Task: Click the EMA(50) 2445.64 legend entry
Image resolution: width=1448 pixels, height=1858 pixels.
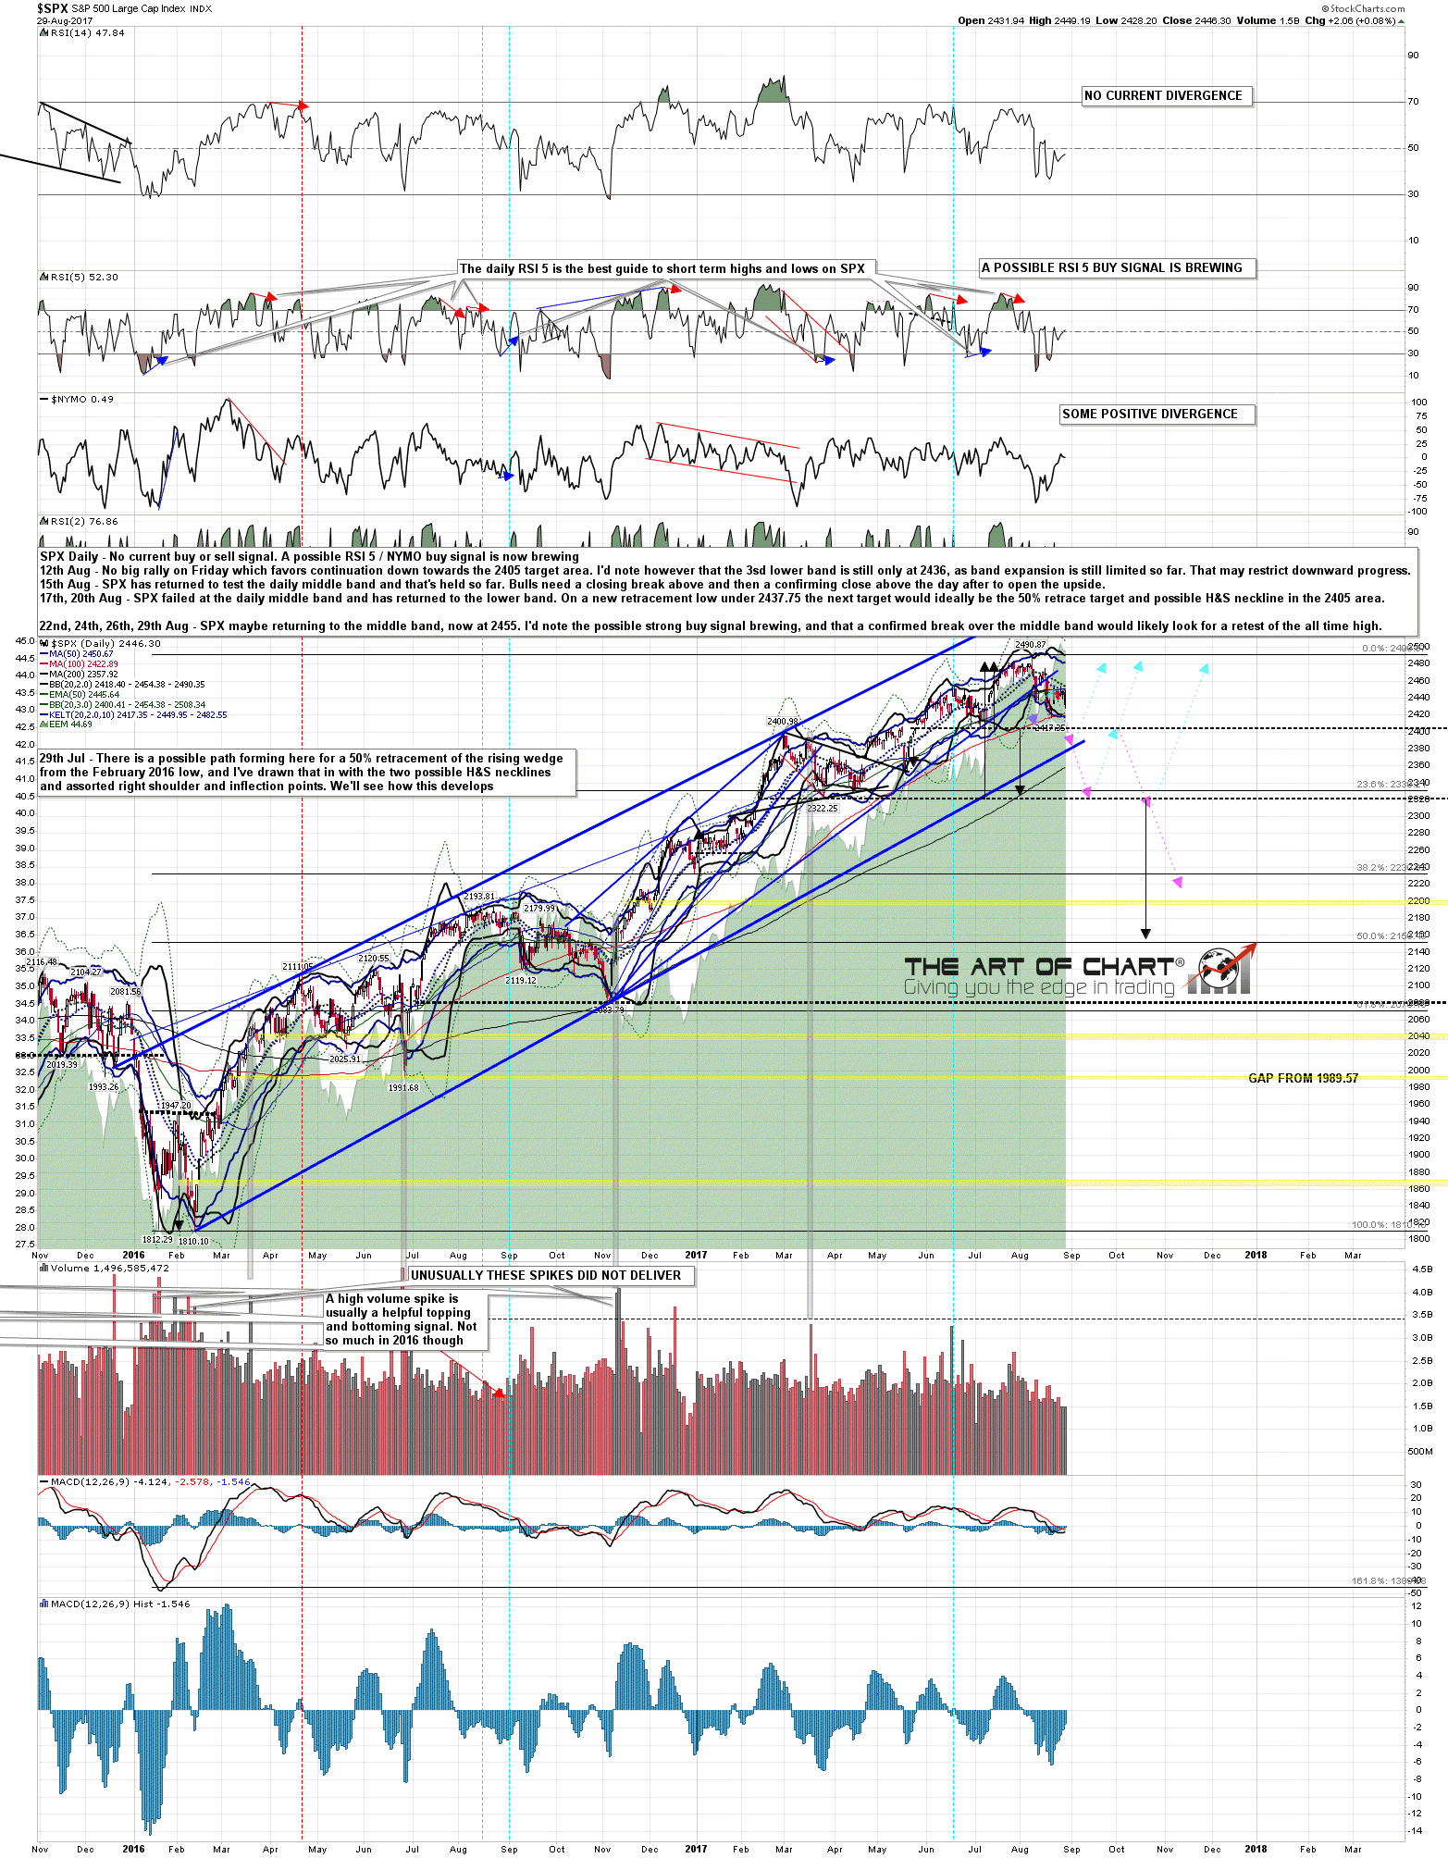Action: coord(79,695)
